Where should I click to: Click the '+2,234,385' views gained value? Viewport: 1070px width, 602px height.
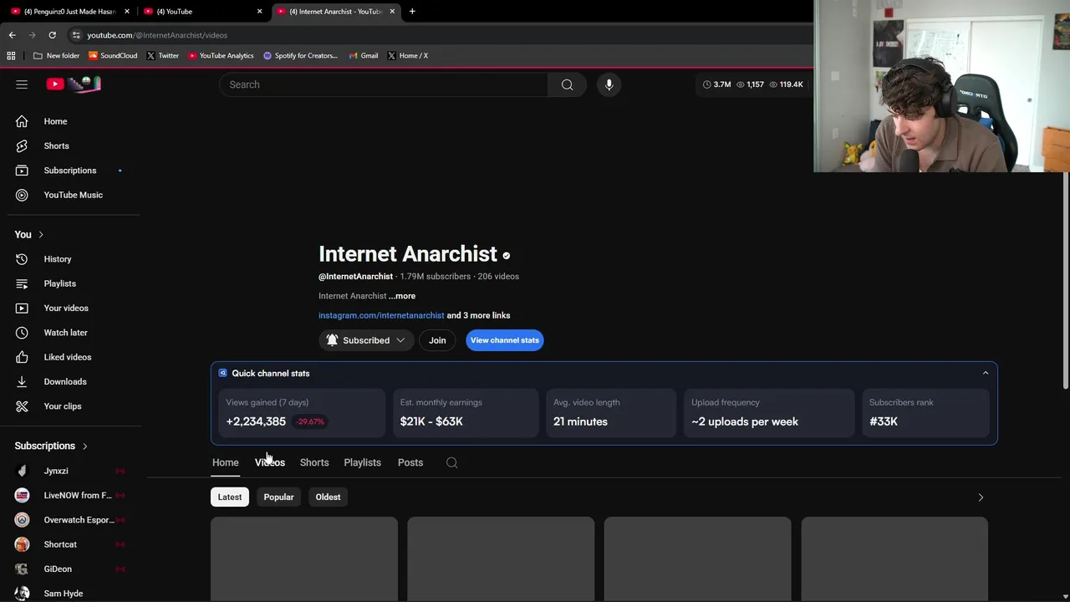[256, 421]
